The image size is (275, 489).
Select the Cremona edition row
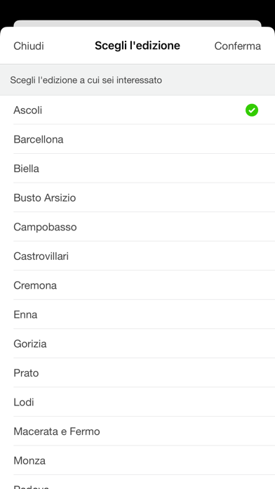tap(137, 285)
